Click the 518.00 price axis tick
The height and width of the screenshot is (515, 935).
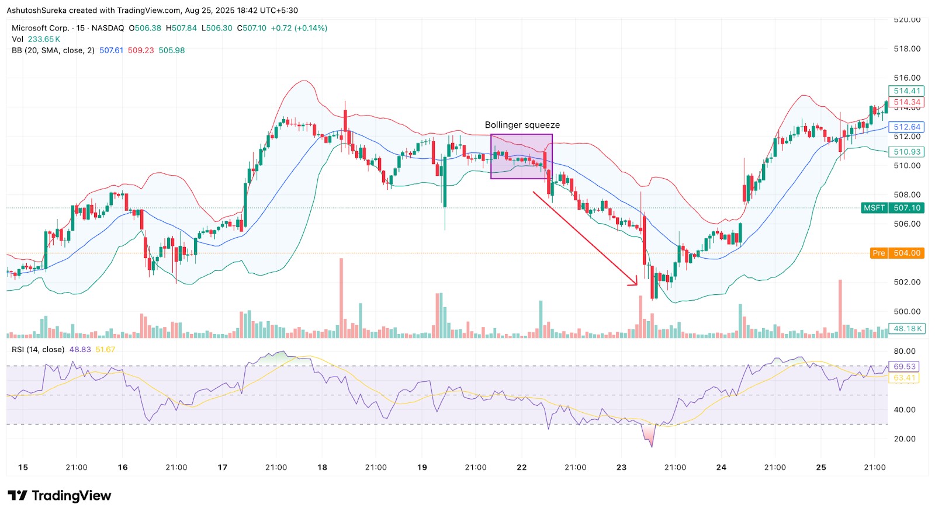click(907, 49)
